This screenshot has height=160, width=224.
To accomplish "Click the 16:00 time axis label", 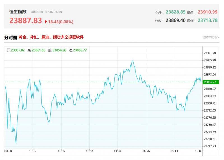I will [199, 151].
